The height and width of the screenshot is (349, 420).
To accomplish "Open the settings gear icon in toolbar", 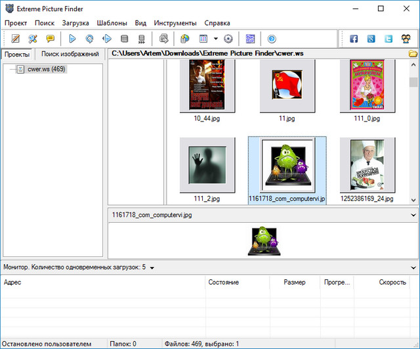I will click(228, 39).
